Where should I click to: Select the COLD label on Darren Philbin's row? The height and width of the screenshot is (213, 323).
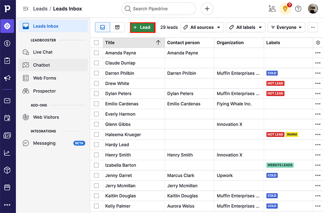coord(272,73)
